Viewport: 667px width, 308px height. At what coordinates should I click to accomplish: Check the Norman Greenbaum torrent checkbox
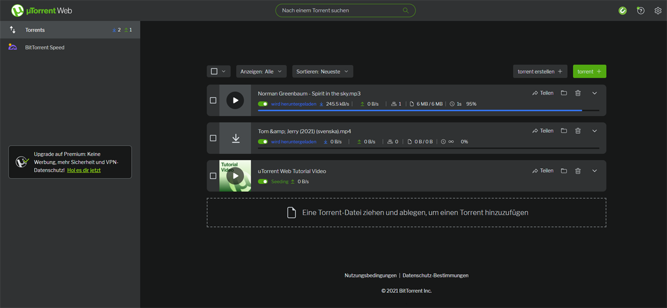tap(213, 101)
